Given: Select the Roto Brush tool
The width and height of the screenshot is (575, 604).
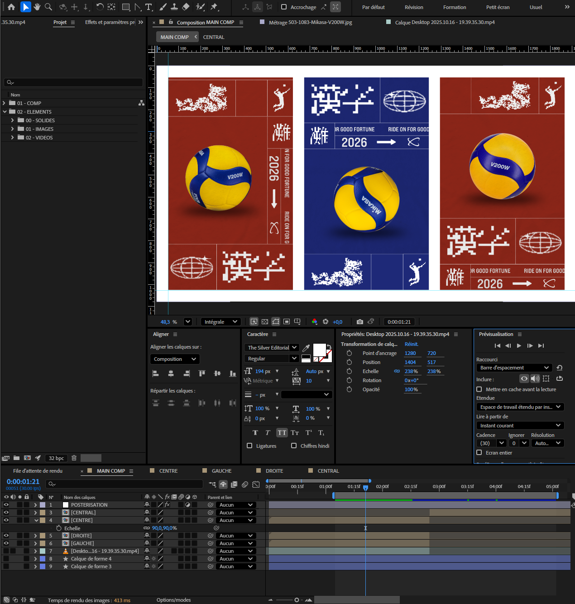Looking at the screenshot, I should [200, 7].
